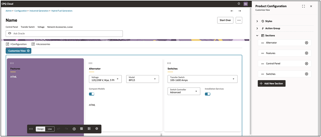Click the Oracle icon in Ask Oracle field
321x137 pixels.
[x=10, y=33]
